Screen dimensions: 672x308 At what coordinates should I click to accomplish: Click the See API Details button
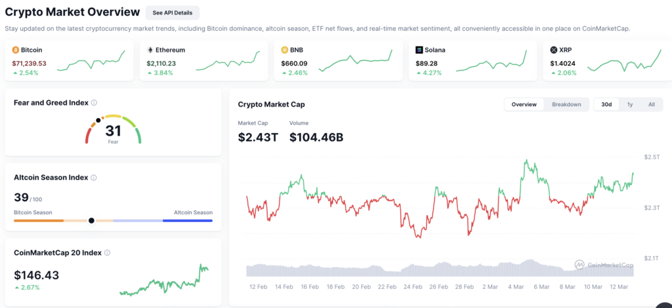(x=173, y=13)
